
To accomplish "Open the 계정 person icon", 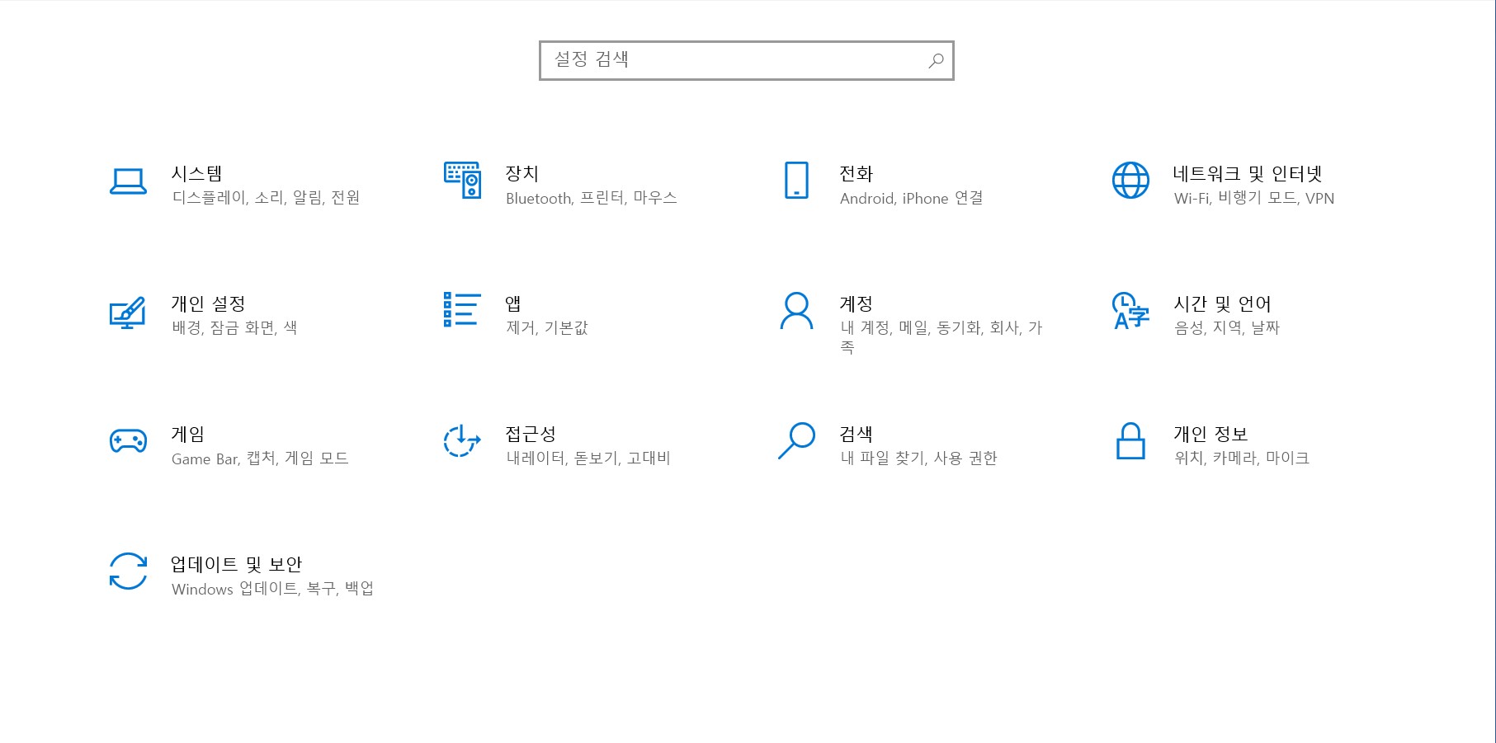I will click(x=796, y=310).
